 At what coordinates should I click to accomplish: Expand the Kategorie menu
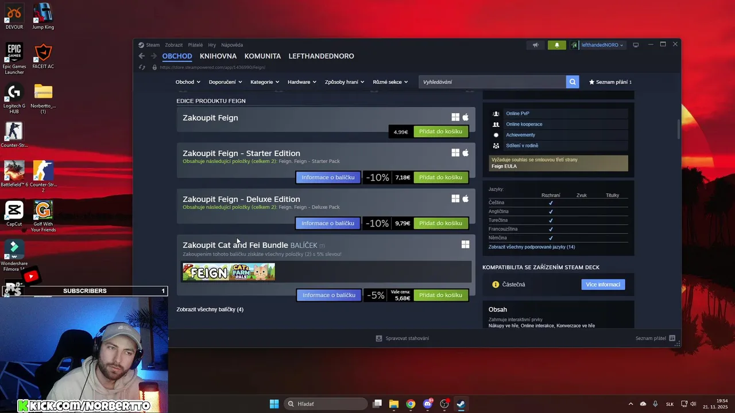[x=265, y=82]
